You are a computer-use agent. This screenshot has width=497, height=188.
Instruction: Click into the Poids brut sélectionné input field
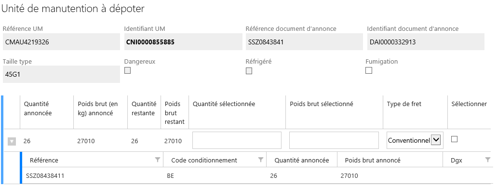[334, 140]
